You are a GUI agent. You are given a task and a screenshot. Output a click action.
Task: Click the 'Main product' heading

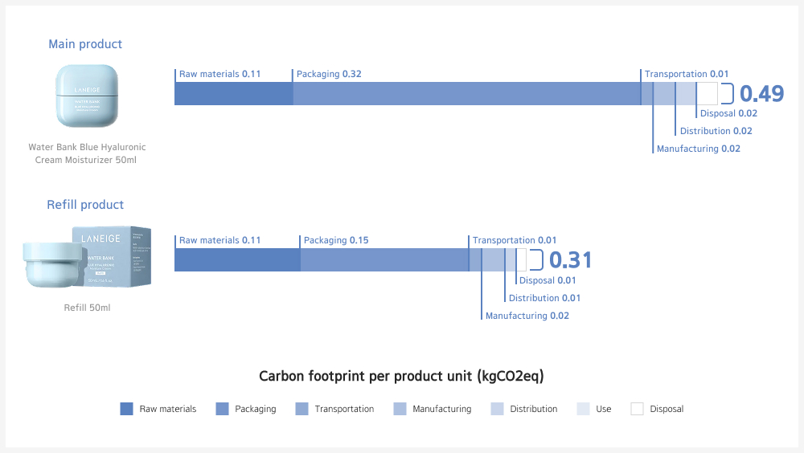(x=85, y=44)
